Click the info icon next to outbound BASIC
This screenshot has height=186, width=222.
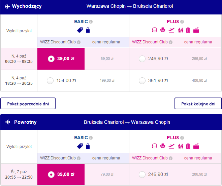(x=91, y=22)
